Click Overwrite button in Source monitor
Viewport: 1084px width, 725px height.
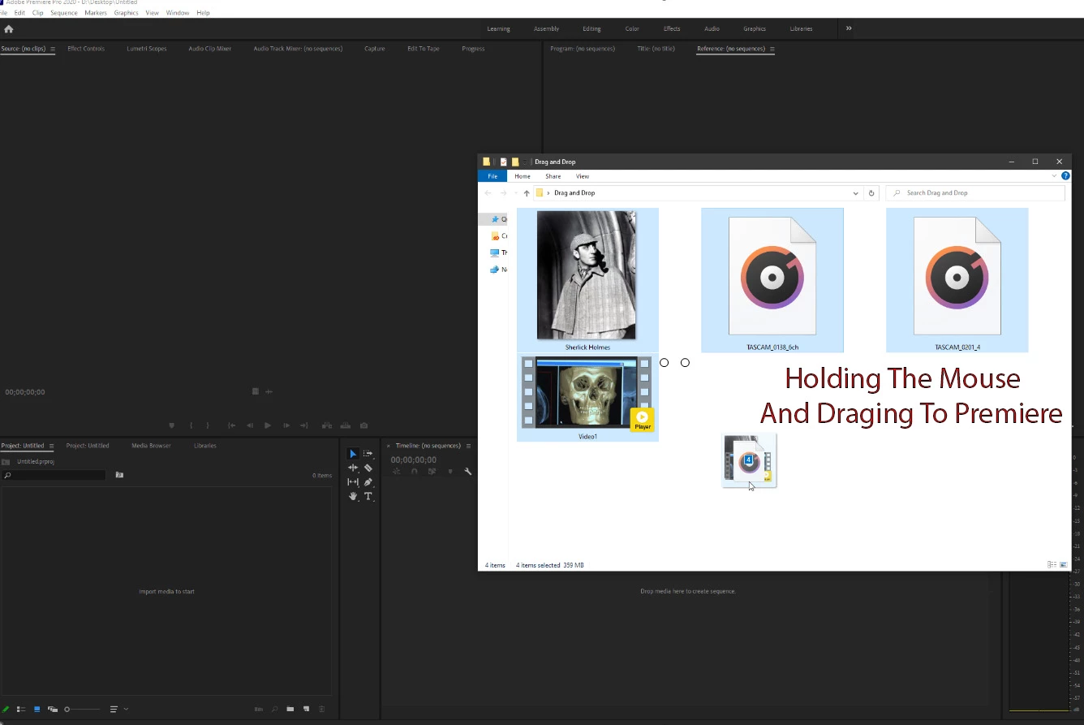coord(346,425)
